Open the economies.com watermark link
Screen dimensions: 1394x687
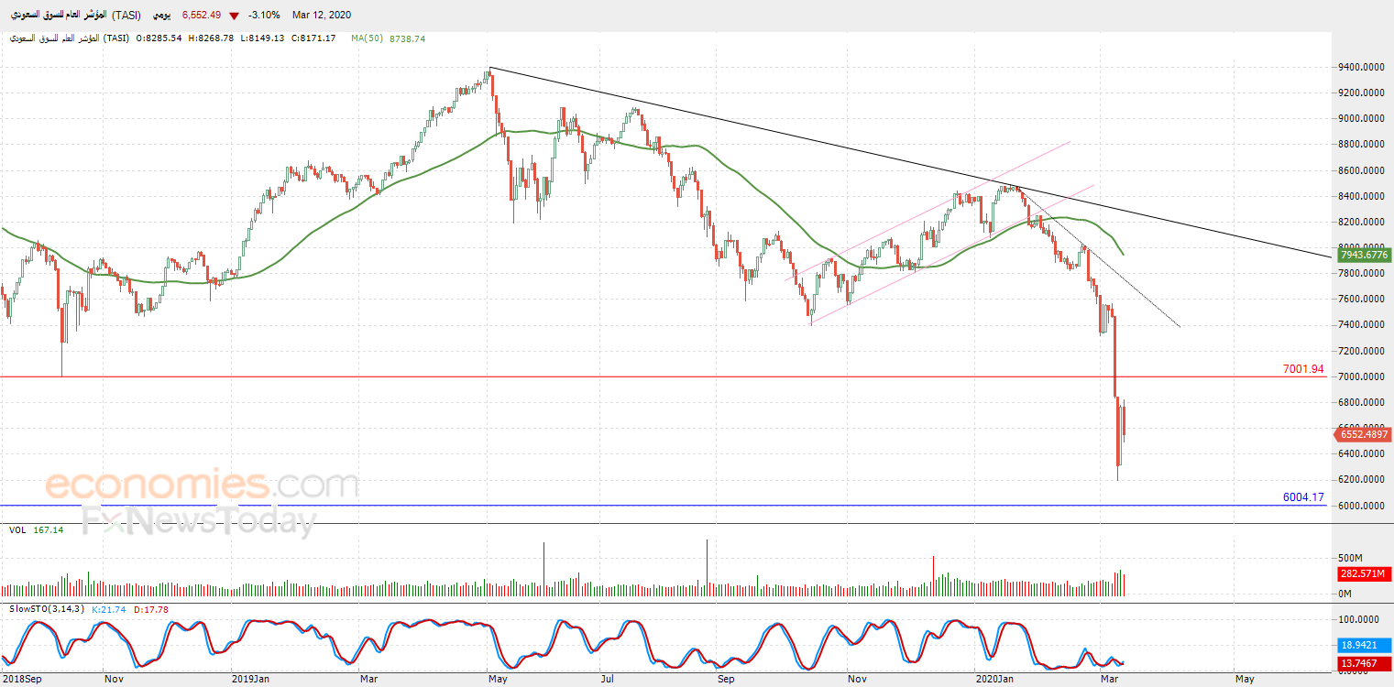click(x=202, y=485)
